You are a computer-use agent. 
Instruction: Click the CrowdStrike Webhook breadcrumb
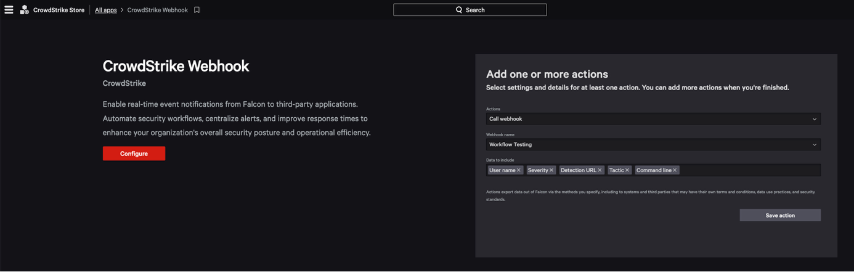tap(157, 10)
